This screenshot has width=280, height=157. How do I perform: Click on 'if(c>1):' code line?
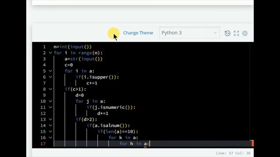[x=75, y=89]
